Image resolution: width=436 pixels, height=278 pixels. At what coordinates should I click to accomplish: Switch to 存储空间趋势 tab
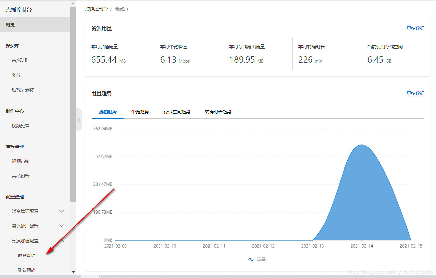click(x=176, y=111)
